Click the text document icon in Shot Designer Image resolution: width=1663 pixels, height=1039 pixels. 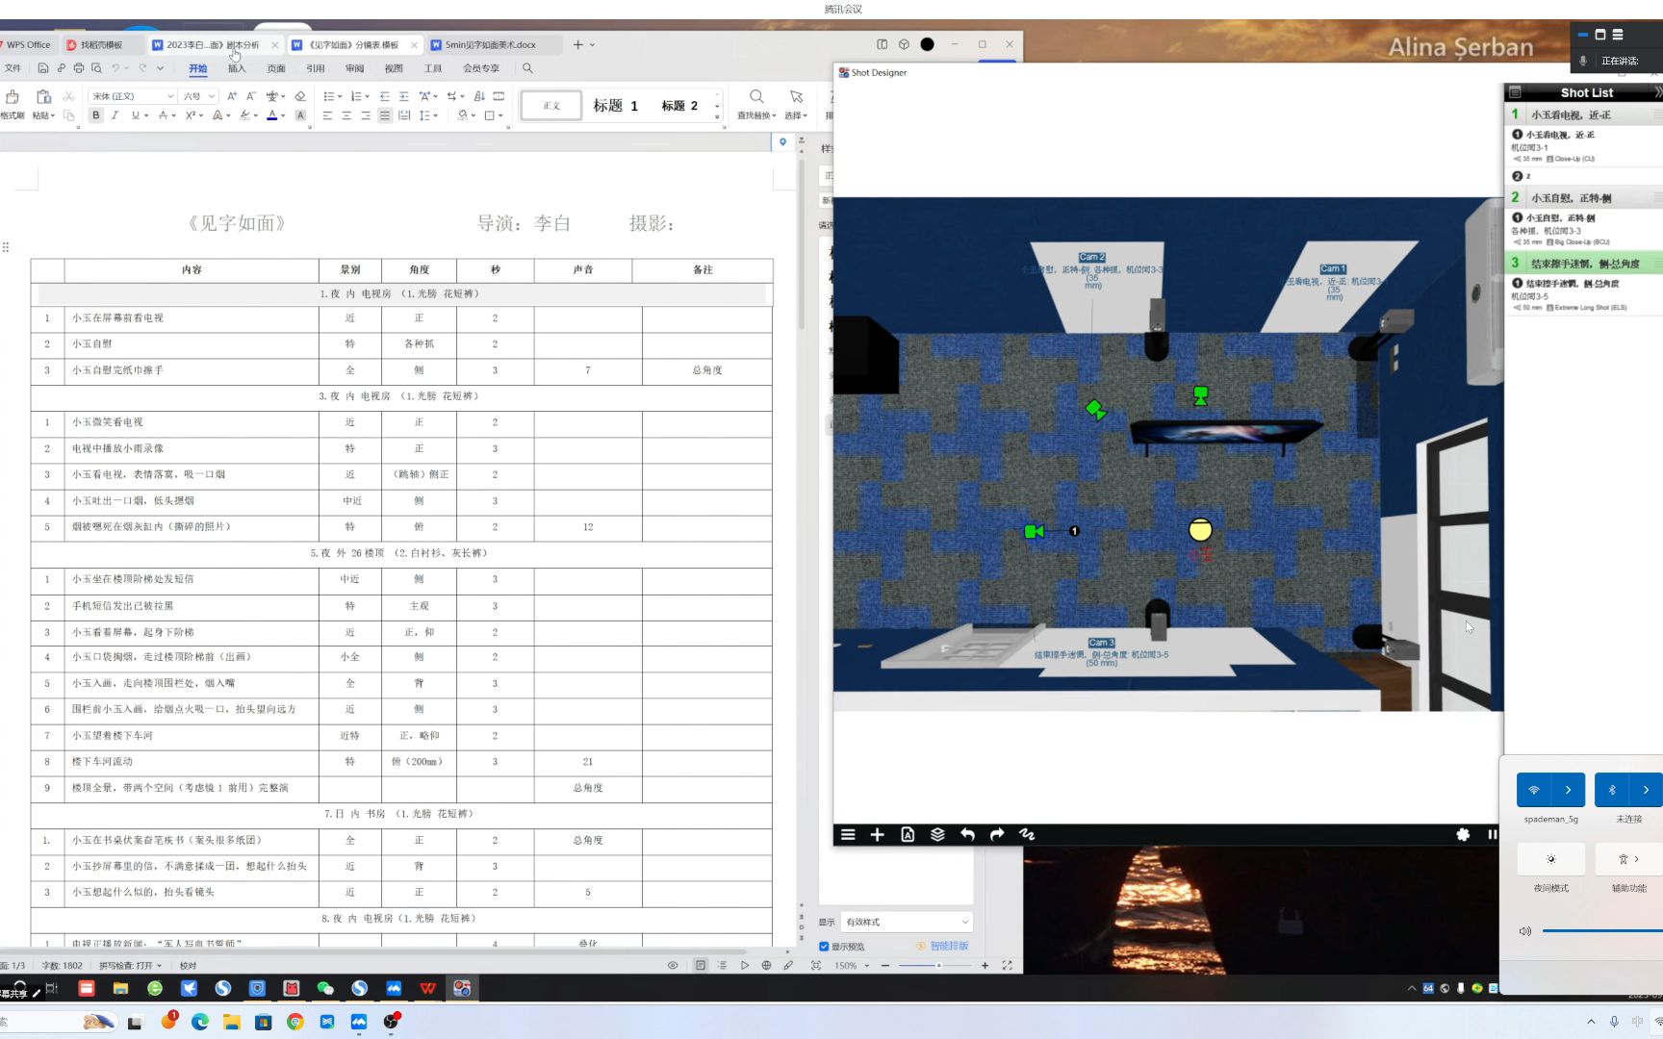[x=908, y=835]
